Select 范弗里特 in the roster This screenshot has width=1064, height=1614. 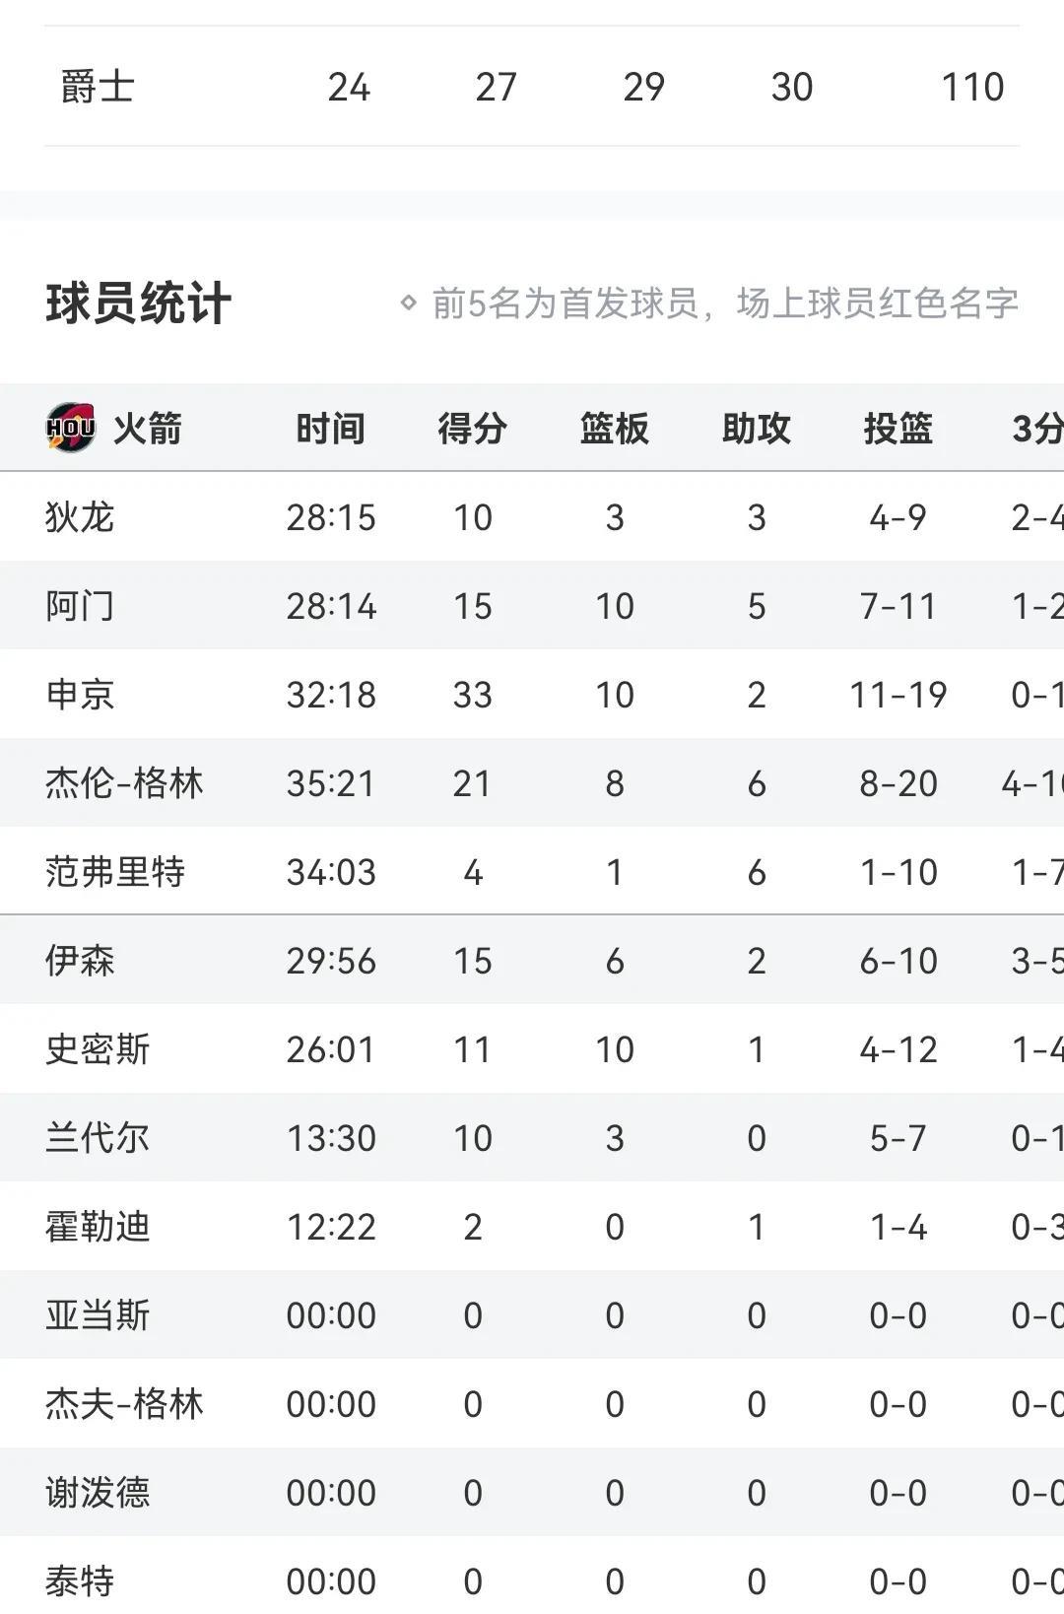click(115, 872)
